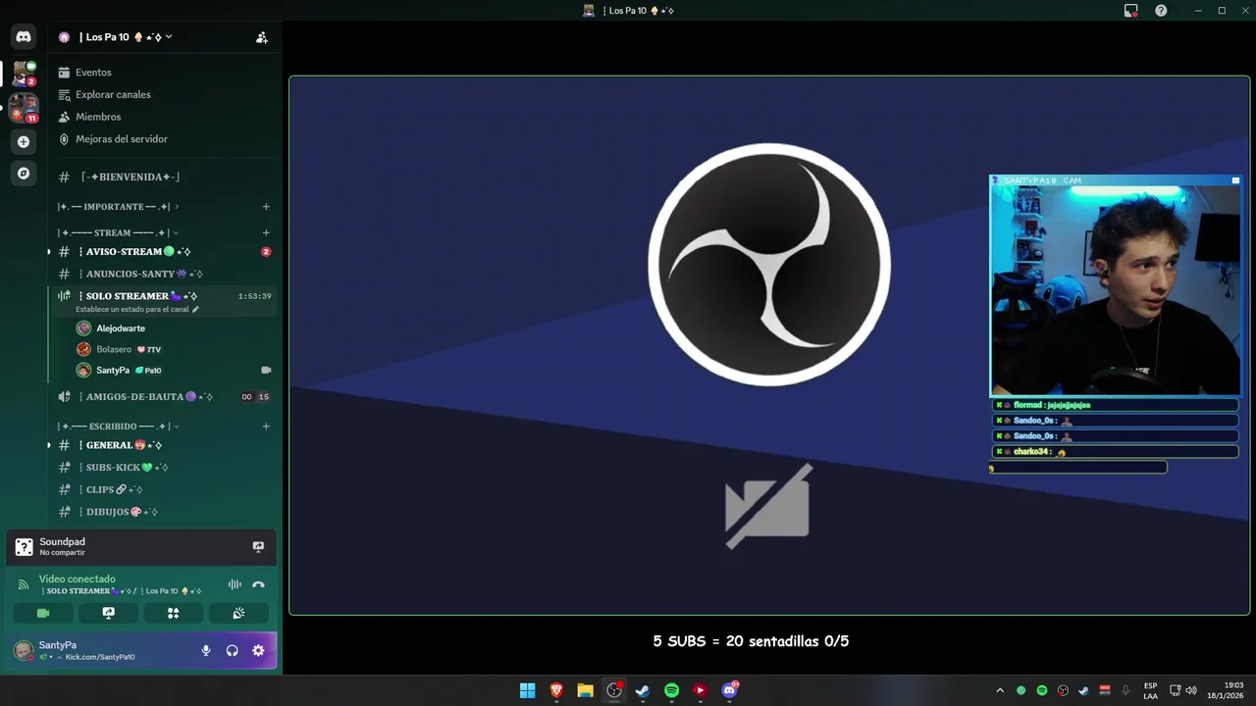Image resolution: width=1256 pixels, height=706 pixels.
Task: Open the ANUNCIOS-SANTY channel
Action: [x=143, y=274]
